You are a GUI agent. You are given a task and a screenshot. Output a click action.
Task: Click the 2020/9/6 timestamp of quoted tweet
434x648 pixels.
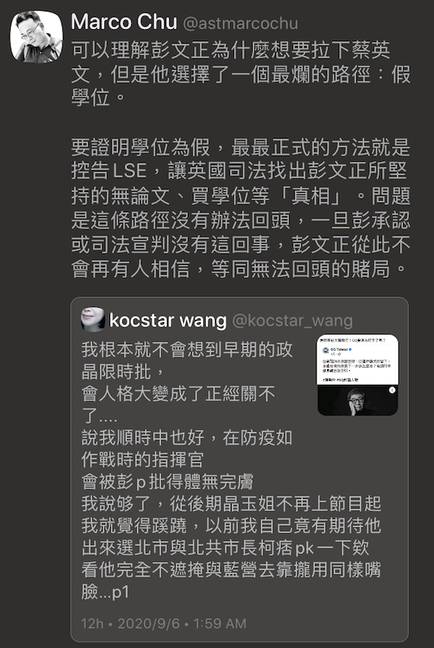pyautogui.click(x=182, y=623)
